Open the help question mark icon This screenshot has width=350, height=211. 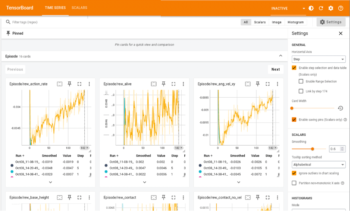click(340, 8)
